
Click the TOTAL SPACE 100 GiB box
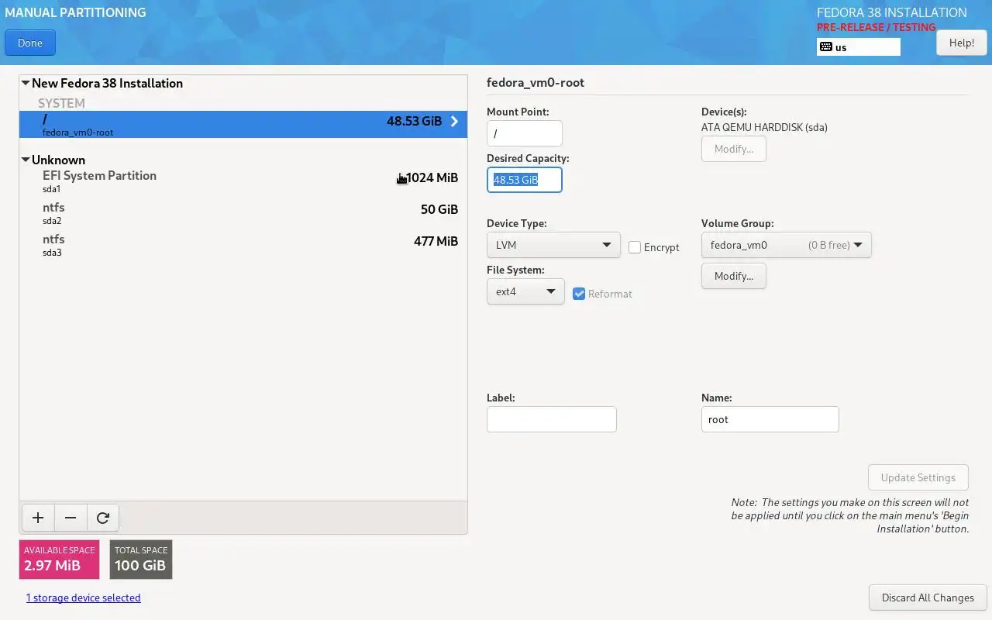(141, 560)
